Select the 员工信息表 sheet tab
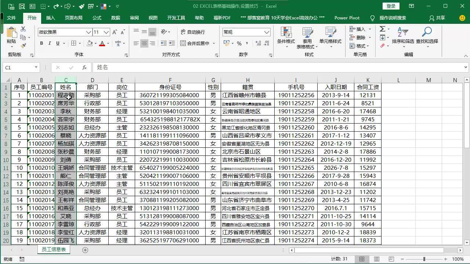 click(54, 249)
